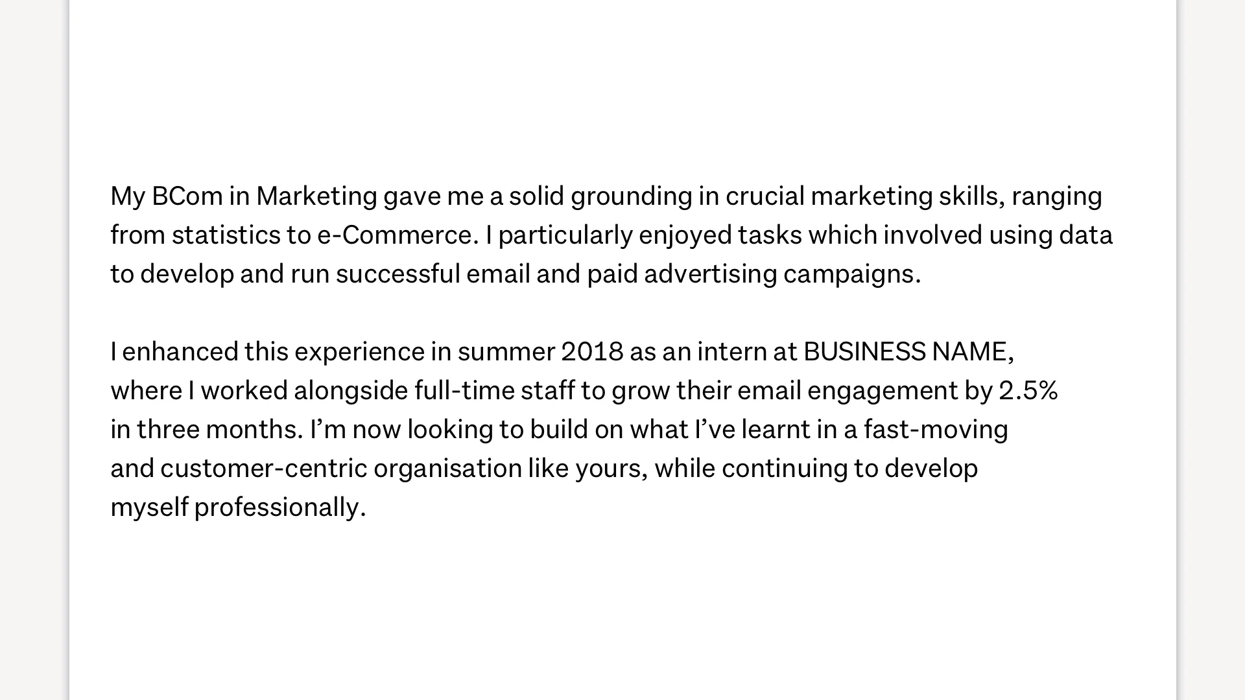Place cursor in the word organisation
1245x700 pixels.
[x=447, y=469]
